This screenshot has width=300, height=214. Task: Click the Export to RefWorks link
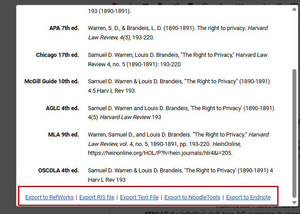click(x=49, y=197)
